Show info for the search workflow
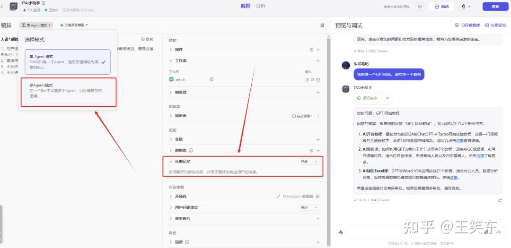Viewport: 511px width, 248px height. 211,79
